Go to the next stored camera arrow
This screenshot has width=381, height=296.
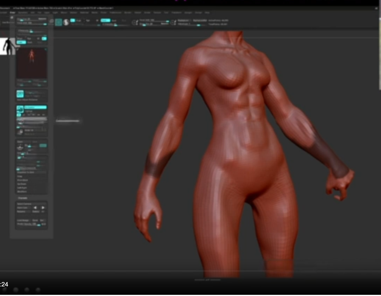click(43, 208)
